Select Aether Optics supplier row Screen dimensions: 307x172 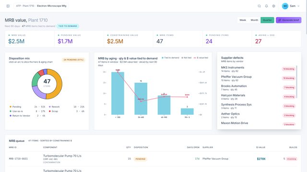coord(258,116)
